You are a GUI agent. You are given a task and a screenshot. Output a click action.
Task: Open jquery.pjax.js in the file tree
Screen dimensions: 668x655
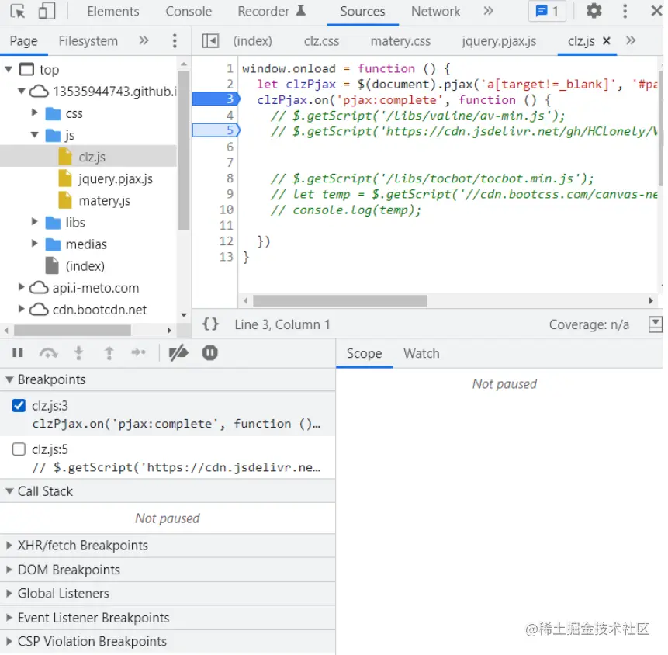pos(115,178)
